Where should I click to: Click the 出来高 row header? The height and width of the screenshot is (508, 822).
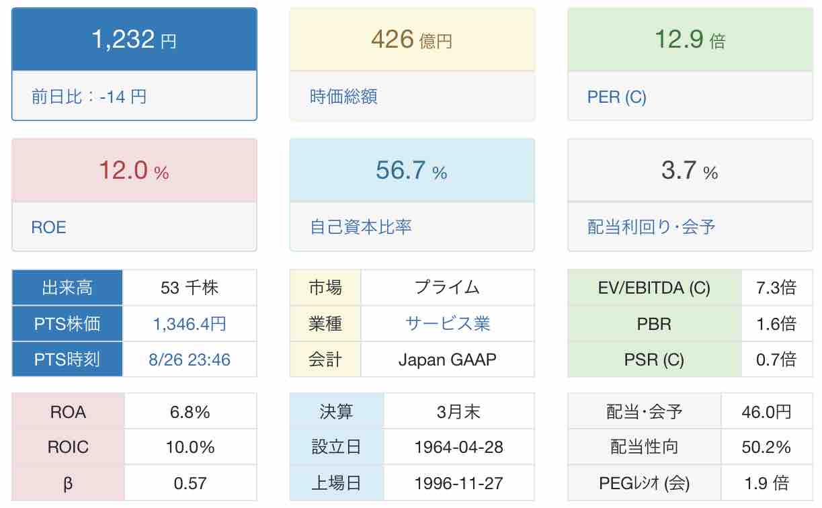67,288
